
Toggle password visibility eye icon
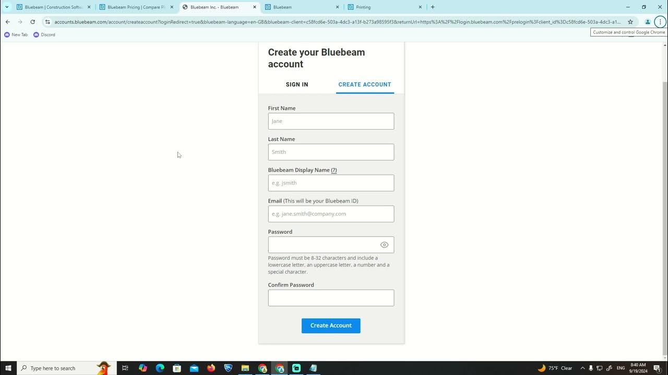tap(384, 245)
